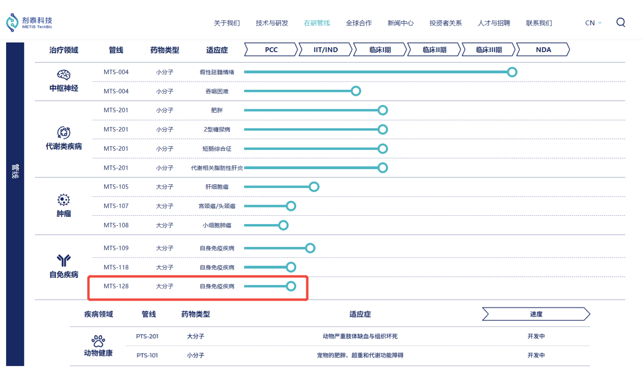Click the 联系我们 navigation link
643x380 pixels.
pyautogui.click(x=539, y=23)
